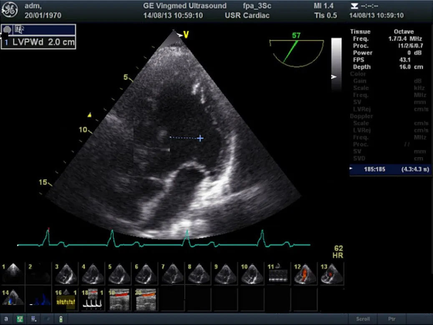Click the gray circle in measurement box
The width and height of the screenshot is (433, 325).
7,30
